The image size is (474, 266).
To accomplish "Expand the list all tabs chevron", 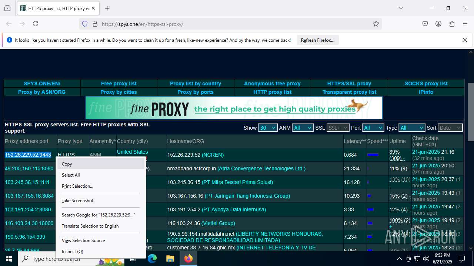I will (x=400, y=8).
